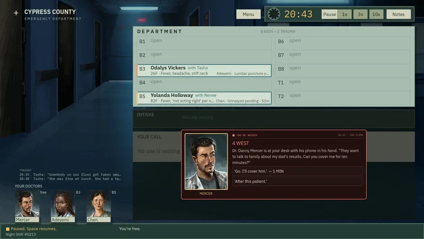Open bed B3 Odalys Vickers

(204, 70)
